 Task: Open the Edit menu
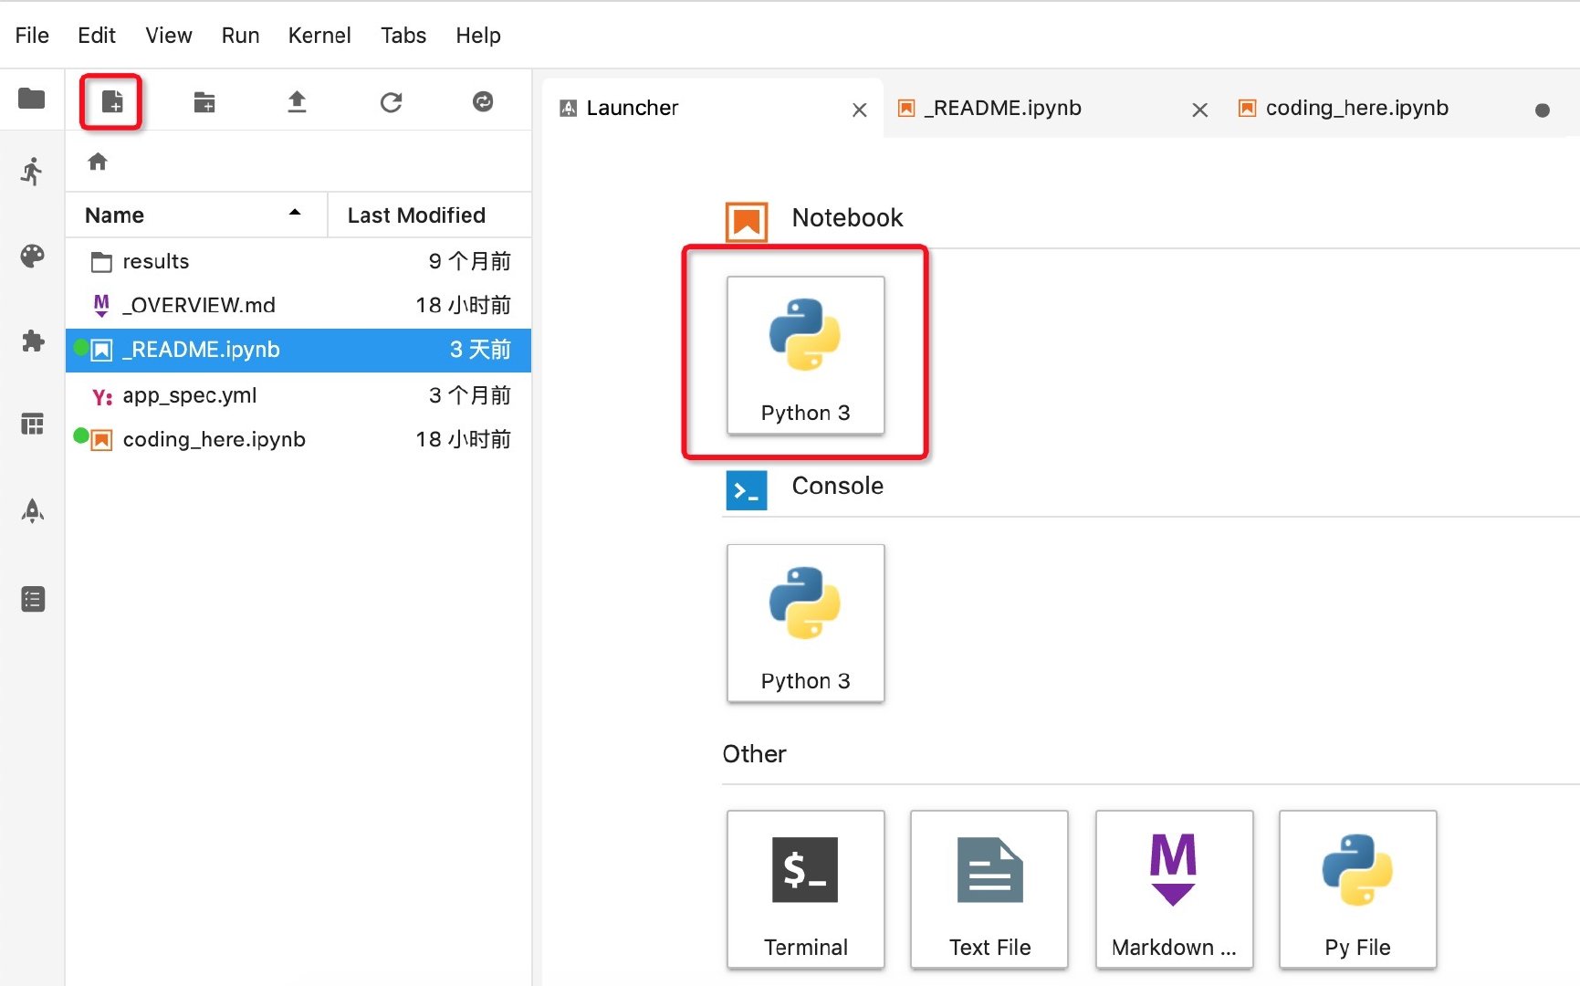pos(97,35)
